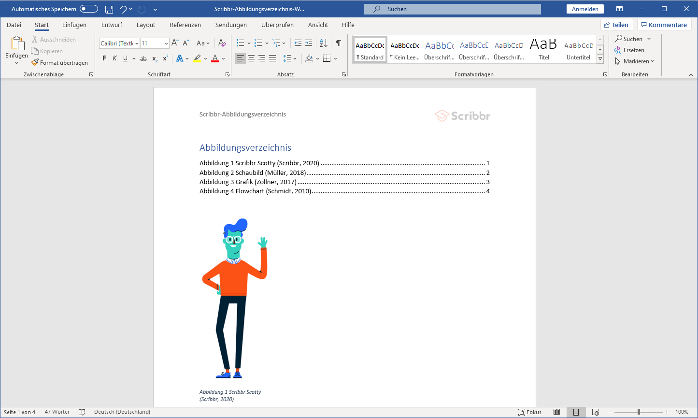Expand styles gallery more arrow
This screenshot has height=418, width=698.
(x=600, y=59)
